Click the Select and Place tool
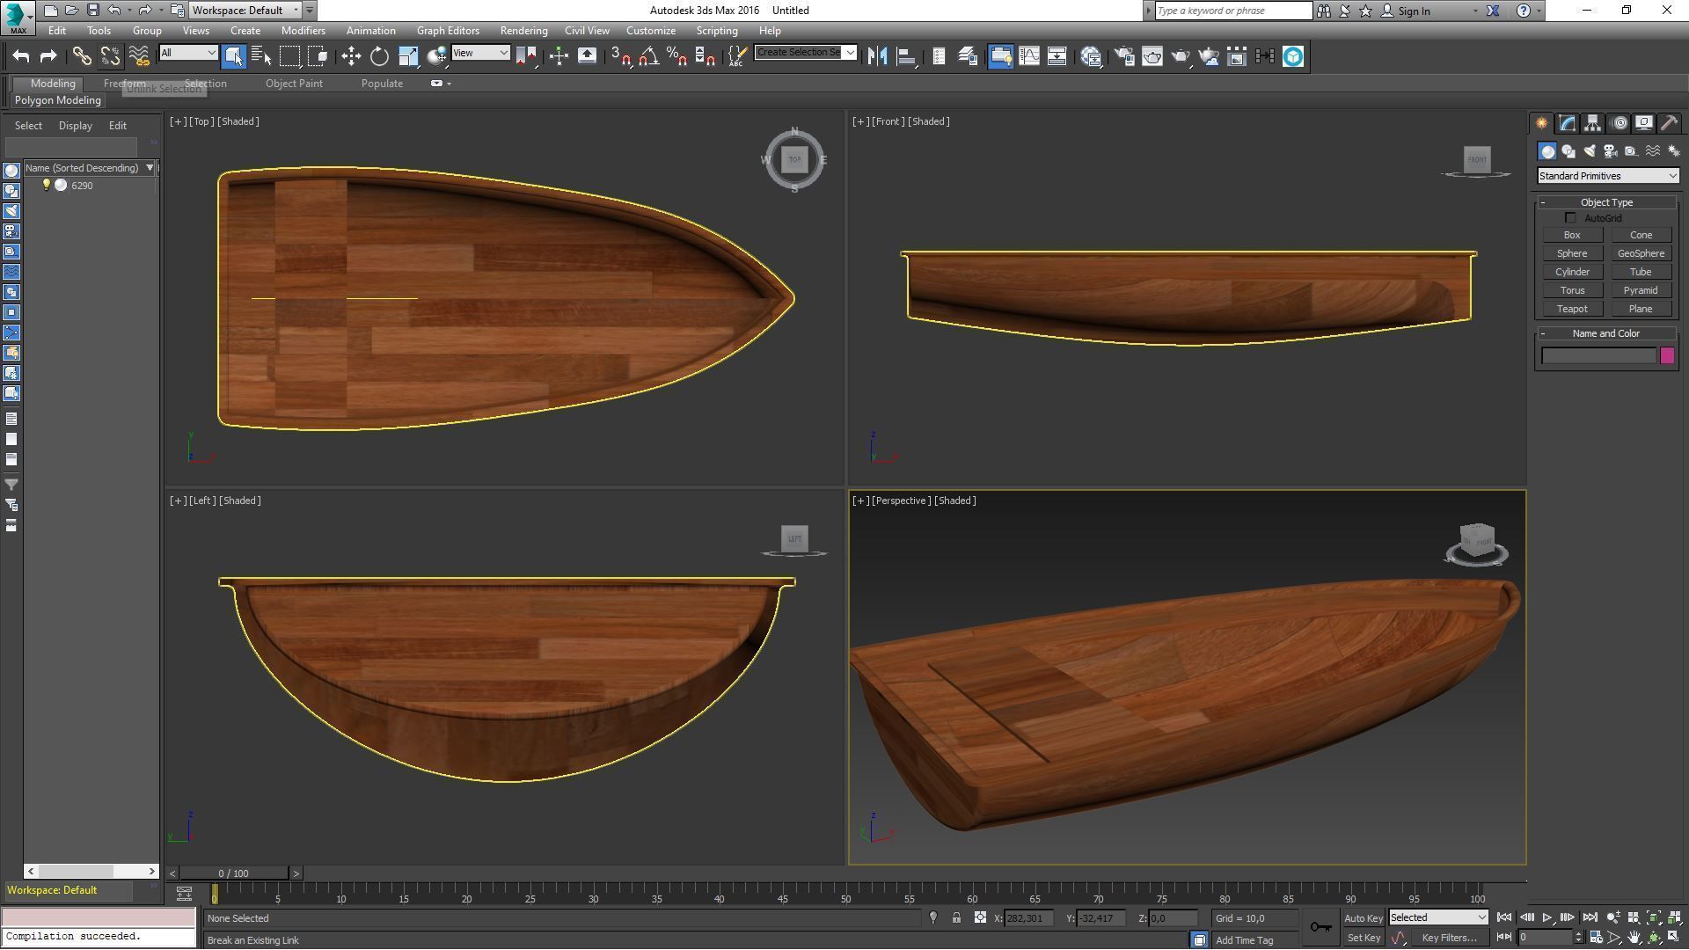 click(x=436, y=56)
